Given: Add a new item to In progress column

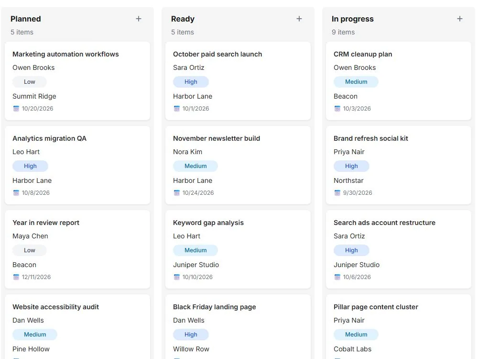Looking at the screenshot, I should (x=460, y=19).
